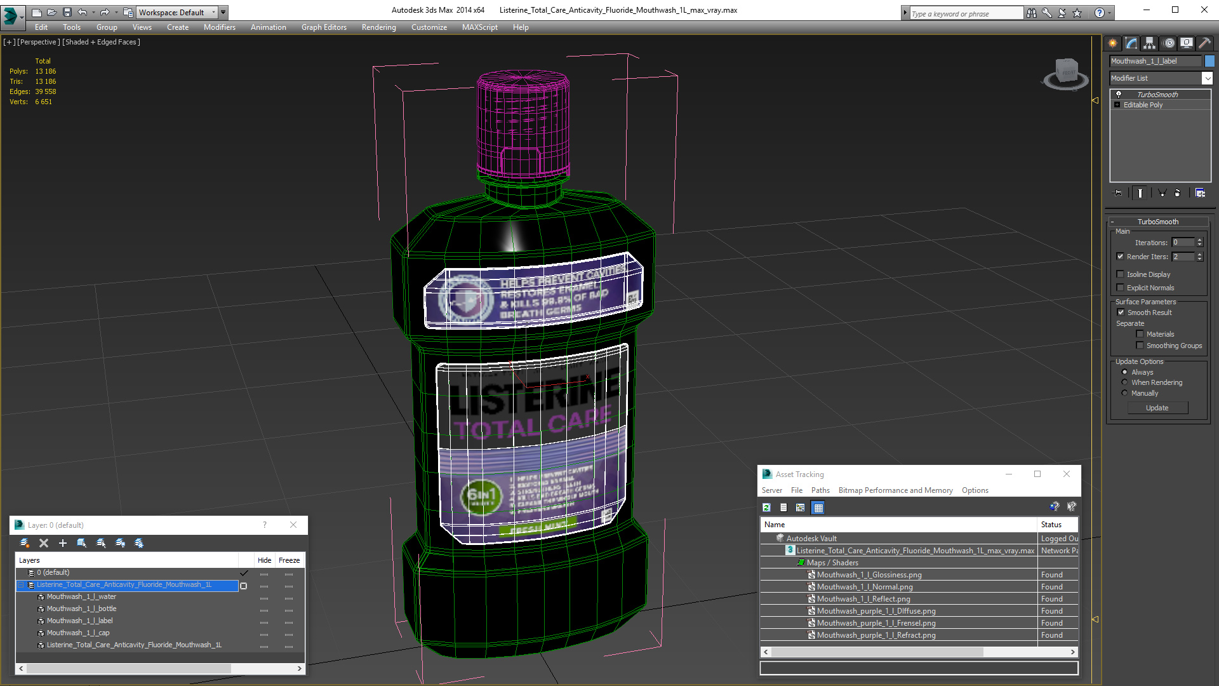Toggle Show End Result icon
1219x686 pixels.
pos(1140,193)
